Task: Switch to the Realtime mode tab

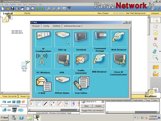Action: [151, 96]
